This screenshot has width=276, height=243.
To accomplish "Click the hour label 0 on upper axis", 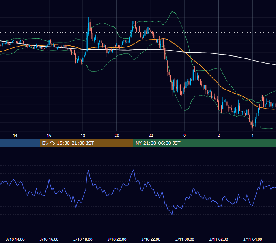I will coord(185,136).
